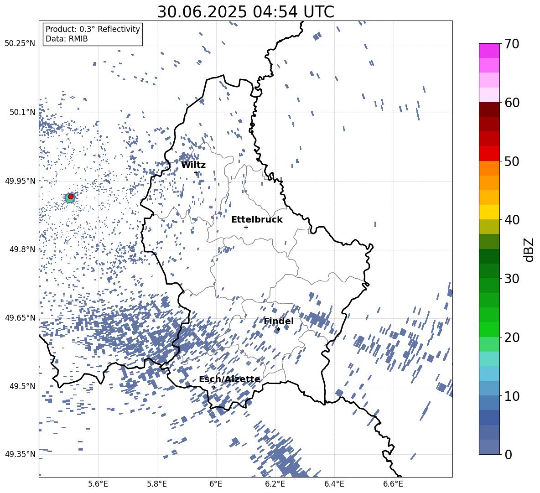Click the 6.6°E longitude label
The width and height of the screenshot is (540, 493).
pyautogui.click(x=393, y=484)
